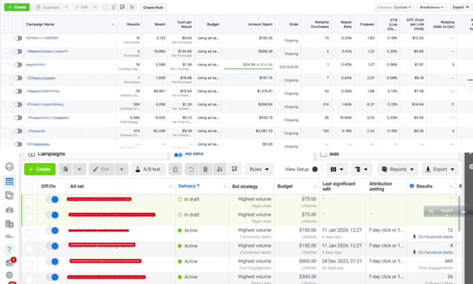Turn off the ad set with $300.00 budget

52,277
